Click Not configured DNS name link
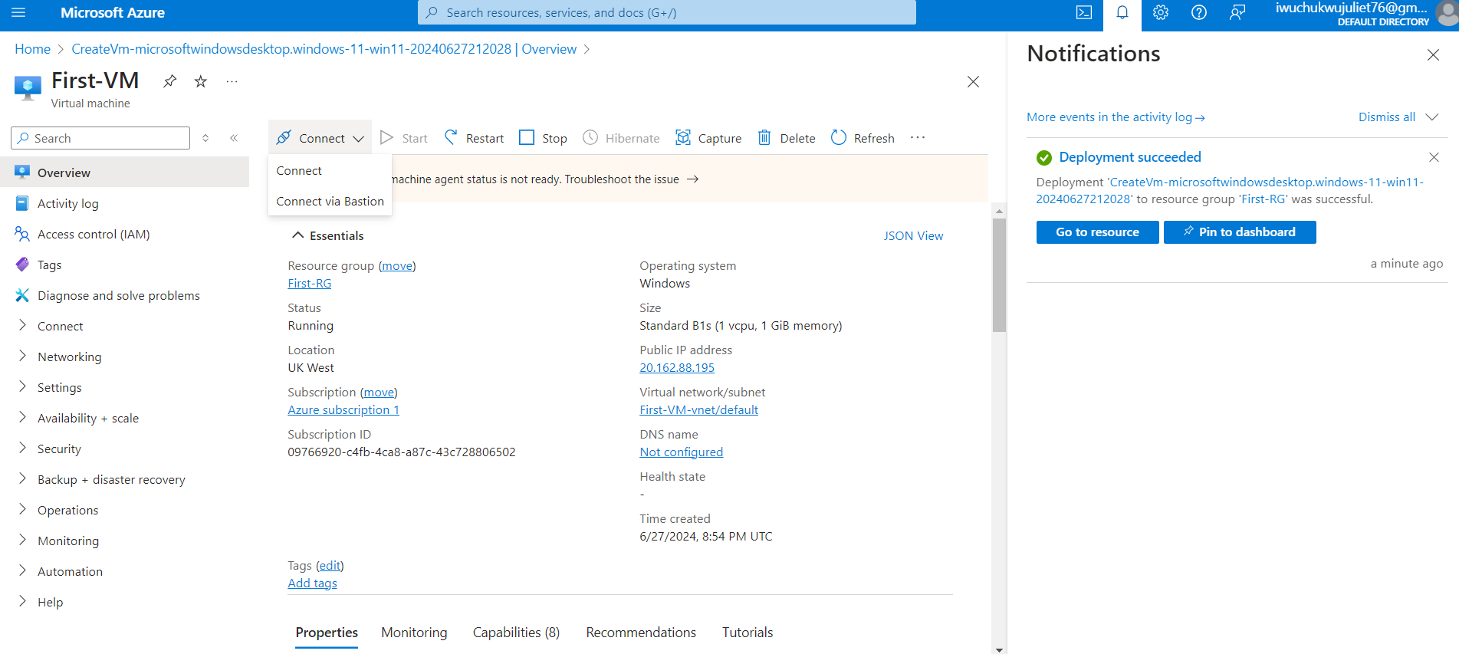Image resolution: width=1459 pixels, height=654 pixels. [x=681, y=452]
